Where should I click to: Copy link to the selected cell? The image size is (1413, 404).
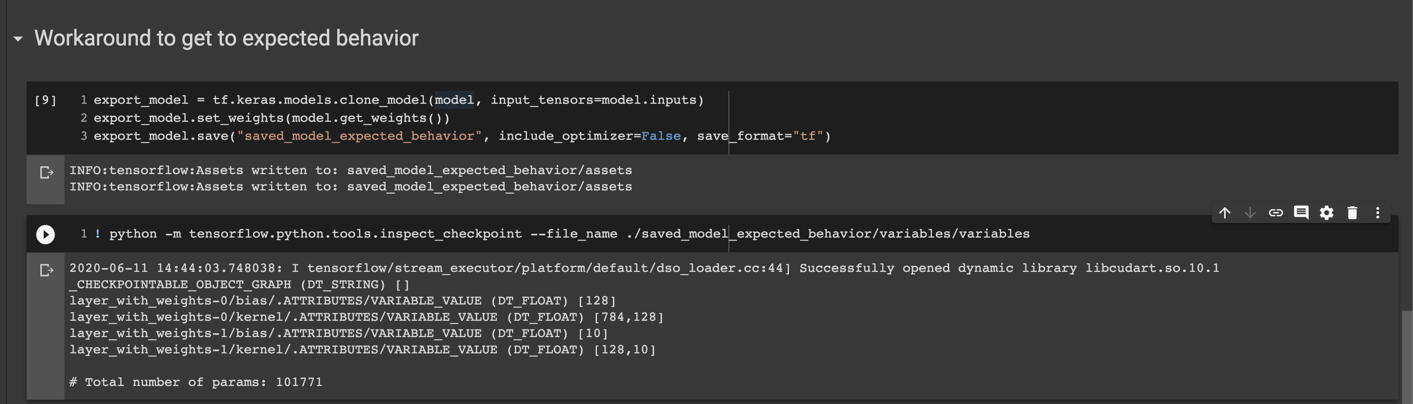click(1276, 213)
